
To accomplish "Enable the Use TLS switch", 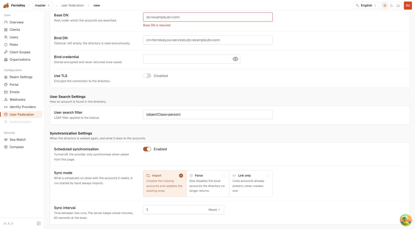I will [x=147, y=76].
